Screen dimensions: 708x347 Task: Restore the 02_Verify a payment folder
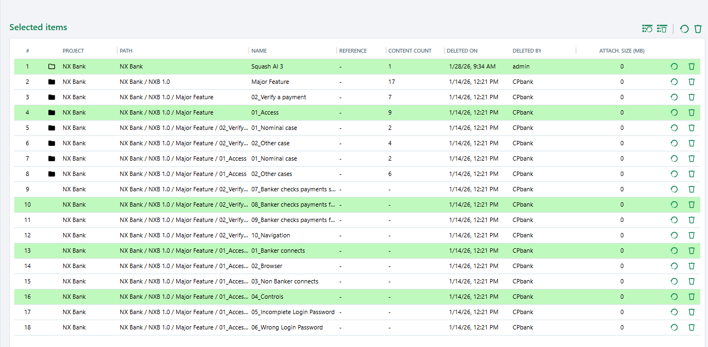pyautogui.click(x=674, y=97)
